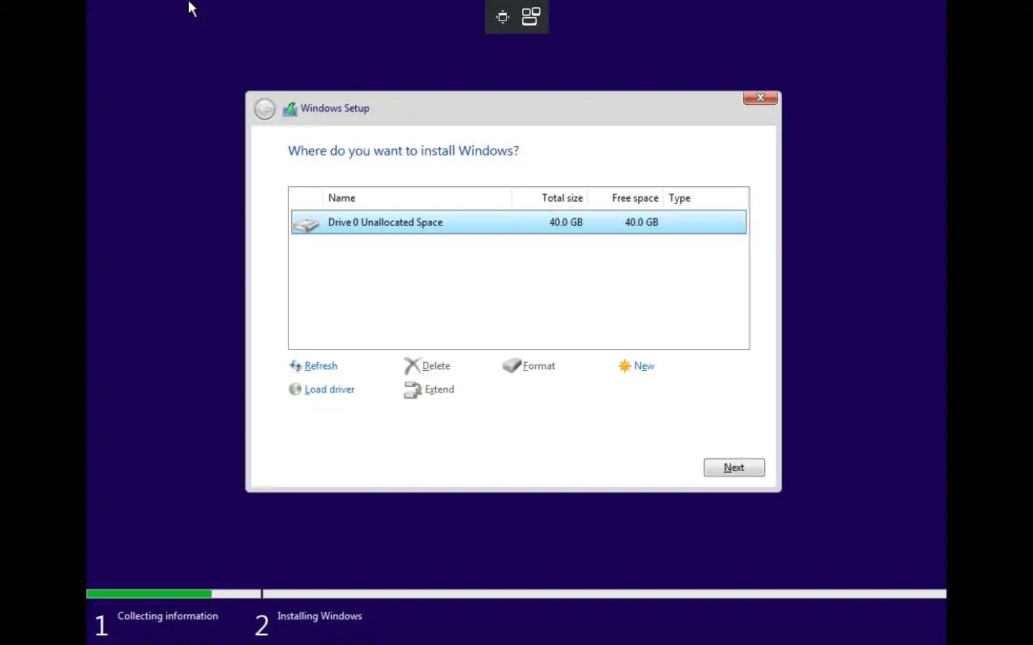Click the Free space column header
1033x645 pixels.
click(625, 198)
